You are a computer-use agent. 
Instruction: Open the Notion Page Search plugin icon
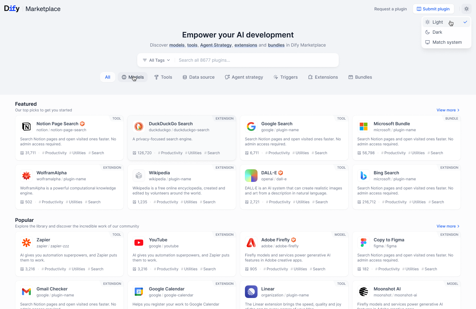(x=26, y=126)
